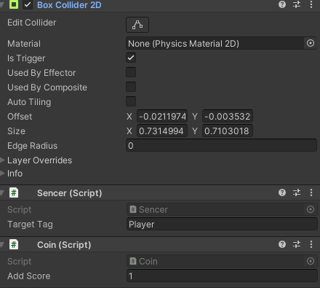Click the Box Collider 2D component icon
The width and height of the screenshot is (320, 288).
click(14, 4)
